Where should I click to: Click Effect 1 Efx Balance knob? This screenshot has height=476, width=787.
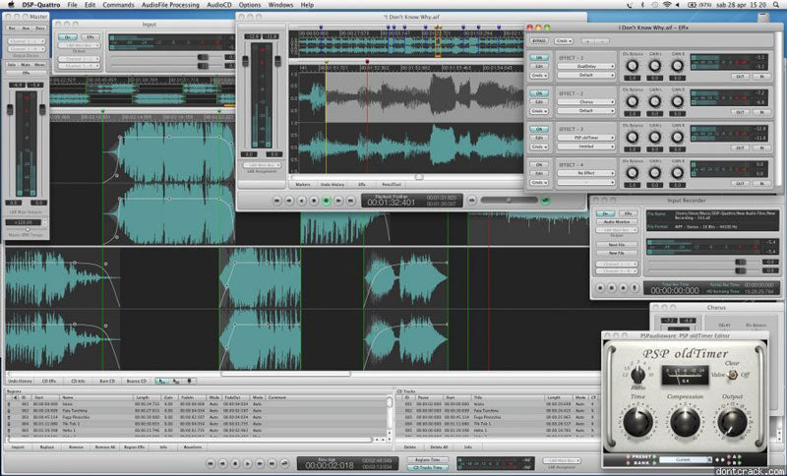(x=633, y=66)
